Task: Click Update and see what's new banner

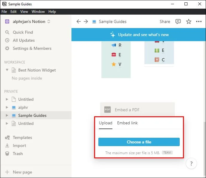Action: point(139,35)
